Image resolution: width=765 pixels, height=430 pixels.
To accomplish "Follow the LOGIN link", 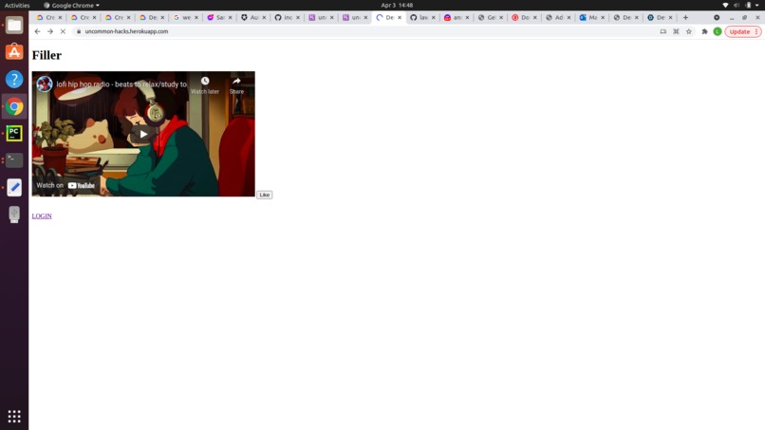I will (x=42, y=215).
